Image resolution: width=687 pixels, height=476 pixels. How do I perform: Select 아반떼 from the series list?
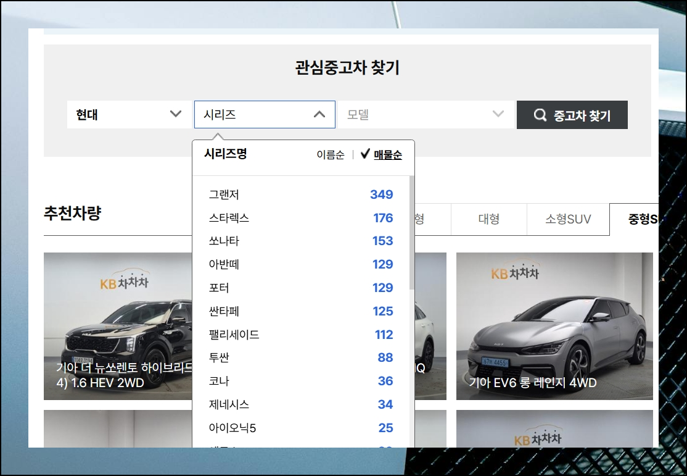click(300, 264)
